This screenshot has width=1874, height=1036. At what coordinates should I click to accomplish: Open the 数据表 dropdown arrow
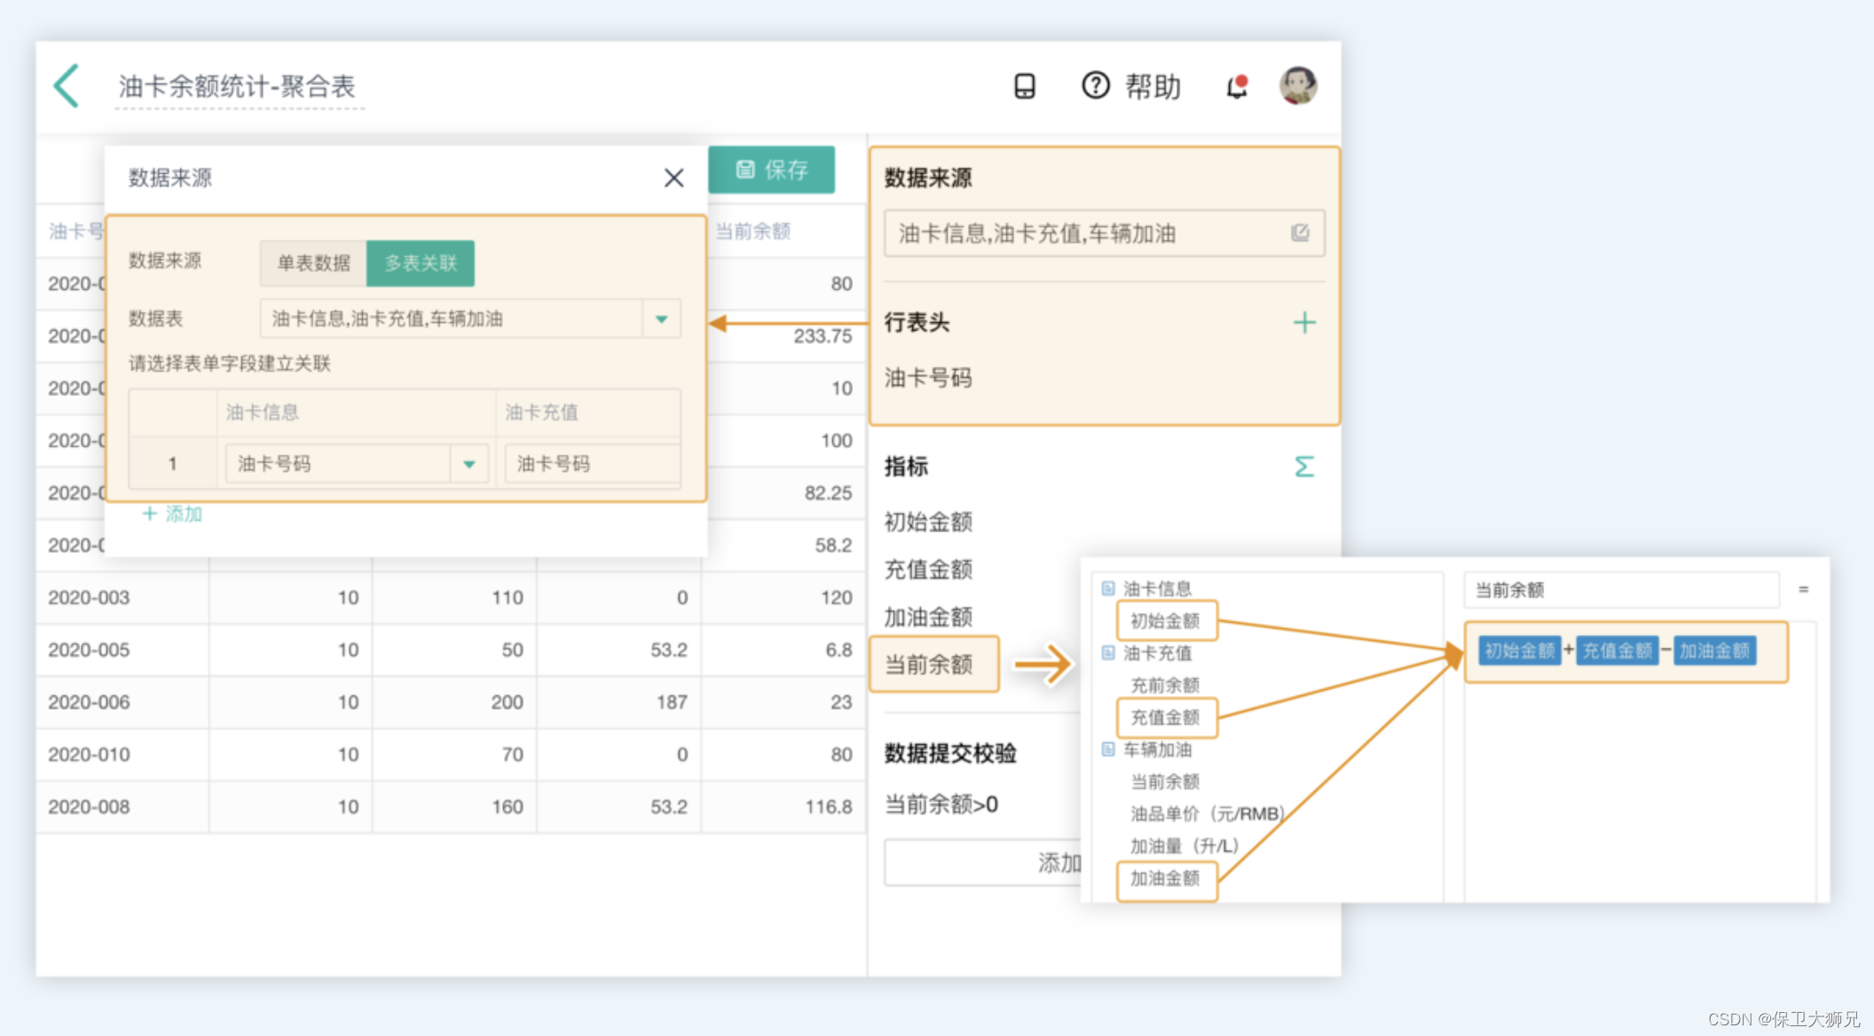(x=661, y=319)
